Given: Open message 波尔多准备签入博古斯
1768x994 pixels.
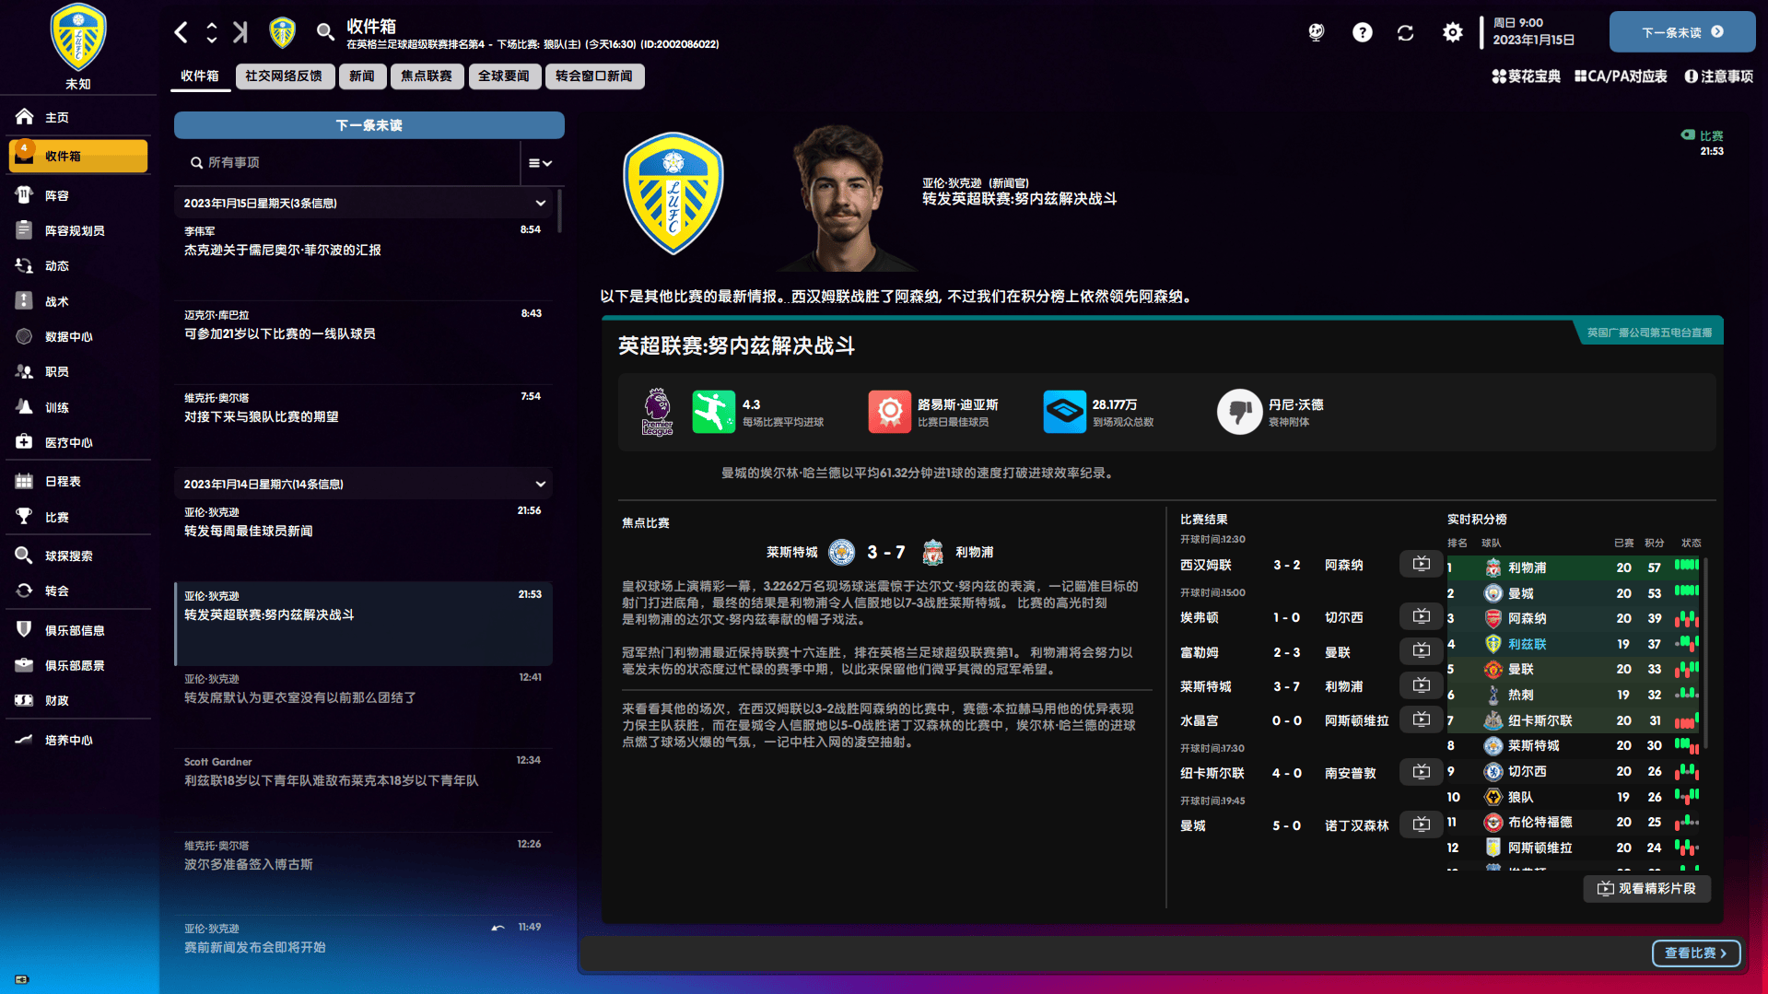Looking at the screenshot, I should coord(364,871).
